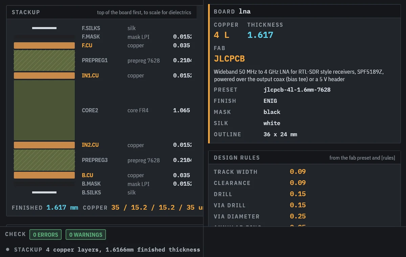
Task: Click the mask color value 'black'
Action: (272, 112)
